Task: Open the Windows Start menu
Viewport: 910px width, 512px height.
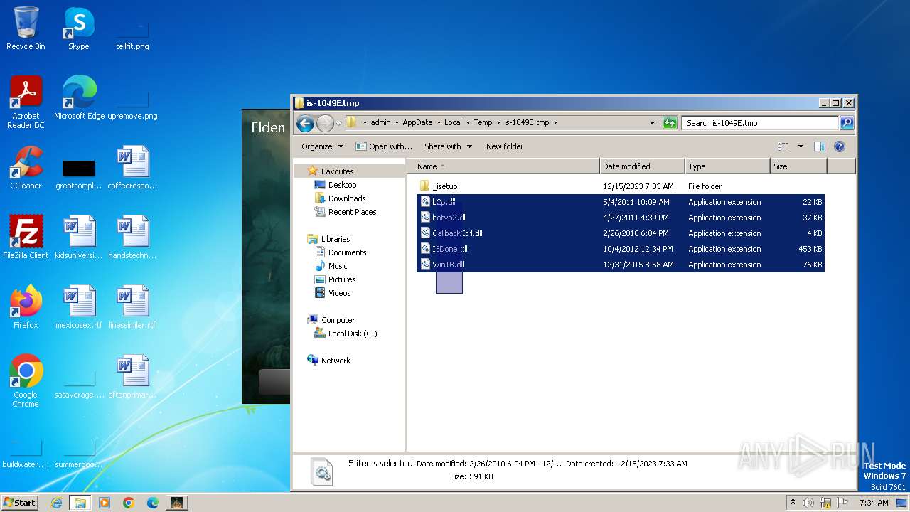Action: pos(20,502)
